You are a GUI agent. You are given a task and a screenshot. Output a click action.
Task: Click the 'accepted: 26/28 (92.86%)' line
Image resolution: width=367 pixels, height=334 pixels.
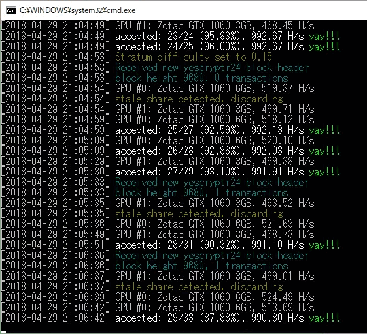[x=170, y=151]
